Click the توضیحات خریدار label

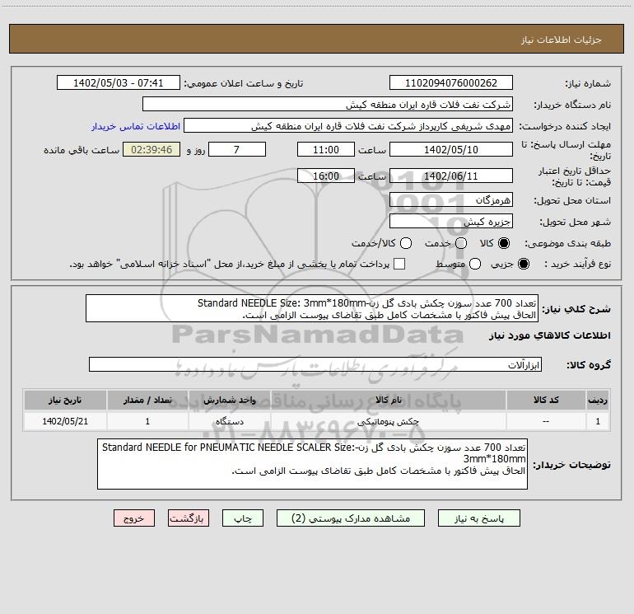point(571,465)
